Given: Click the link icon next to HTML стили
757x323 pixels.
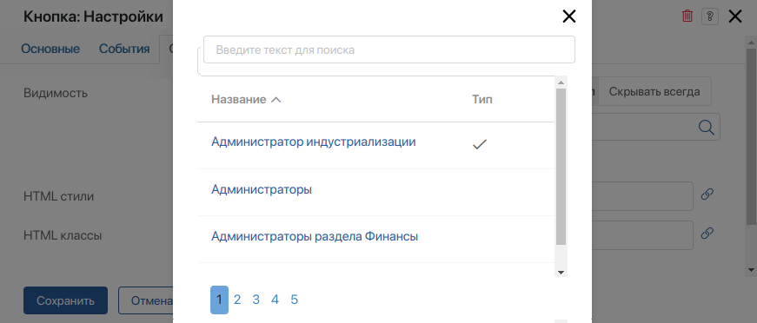Looking at the screenshot, I should click(x=707, y=194).
